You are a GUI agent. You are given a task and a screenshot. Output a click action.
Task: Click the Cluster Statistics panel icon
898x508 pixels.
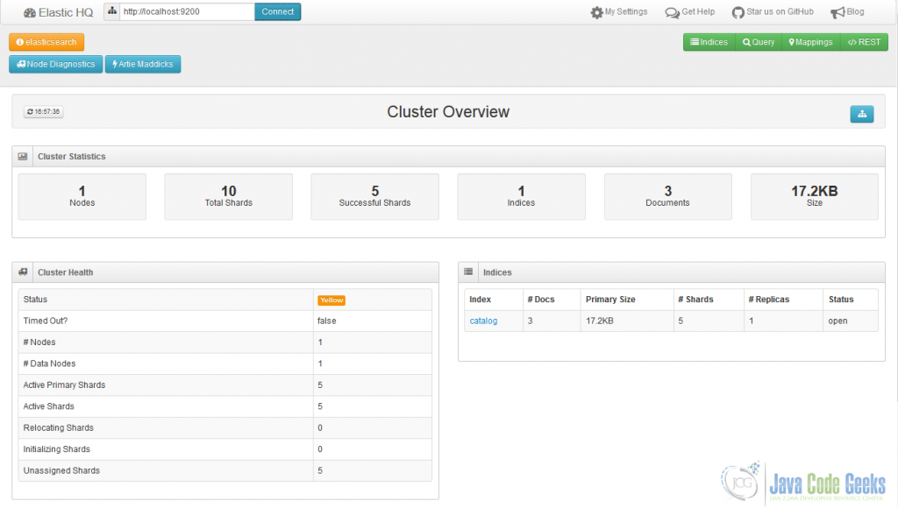point(22,156)
